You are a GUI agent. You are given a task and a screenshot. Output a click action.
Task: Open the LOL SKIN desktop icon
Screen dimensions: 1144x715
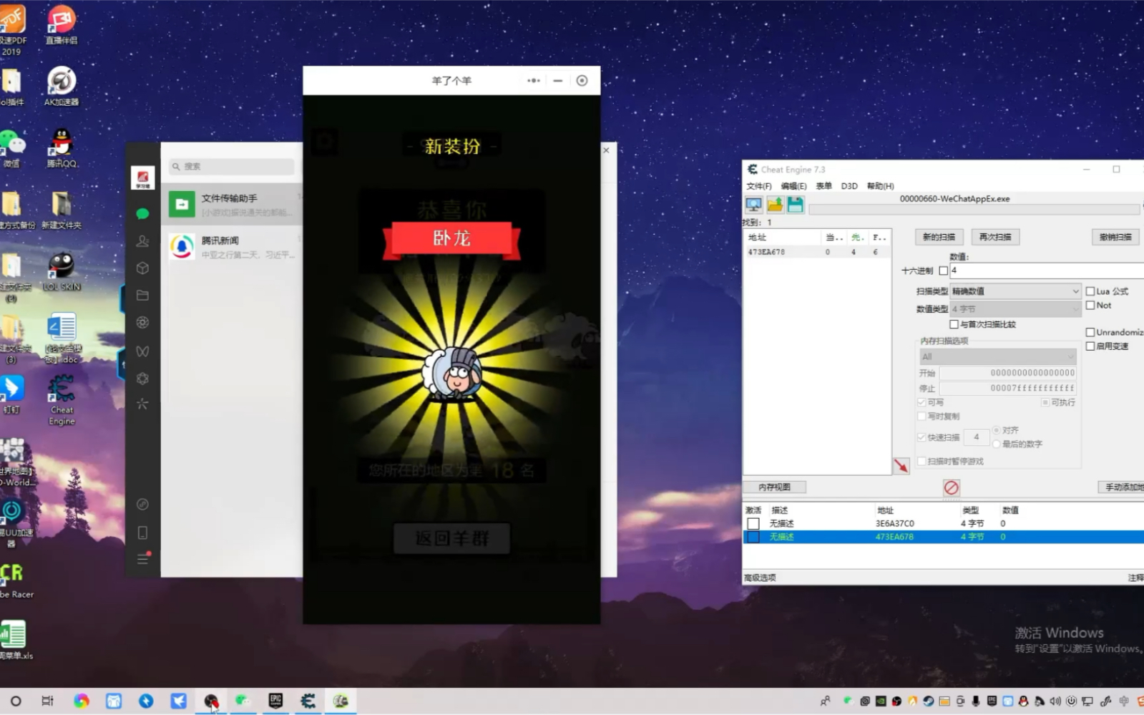pos(62,271)
